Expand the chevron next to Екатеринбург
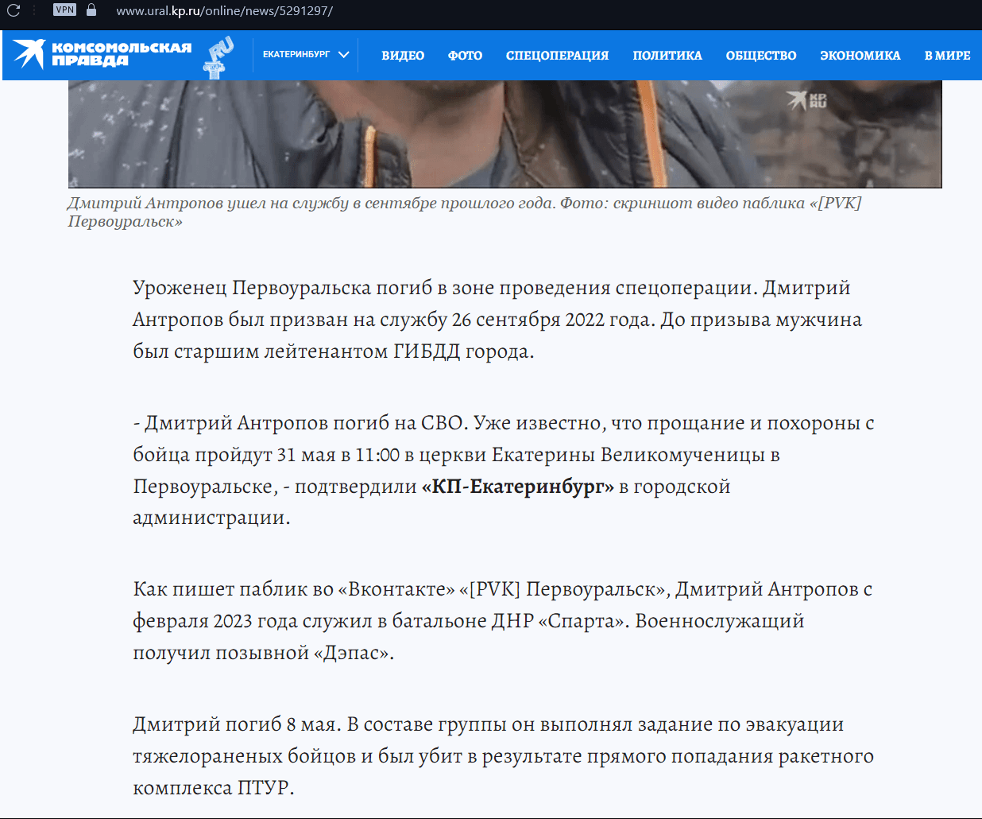Image resolution: width=982 pixels, height=819 pixels. pos(344,55)
